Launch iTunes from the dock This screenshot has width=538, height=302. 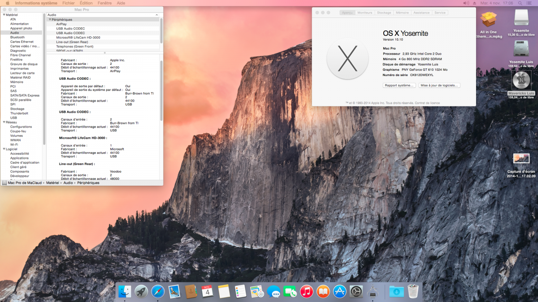point(307,291)
